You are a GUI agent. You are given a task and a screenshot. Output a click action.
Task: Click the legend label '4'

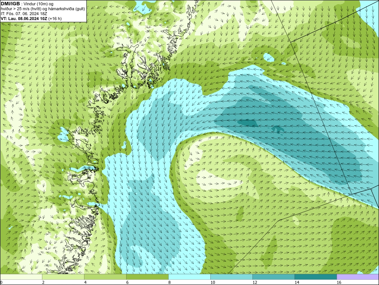(x=85, y=283)
